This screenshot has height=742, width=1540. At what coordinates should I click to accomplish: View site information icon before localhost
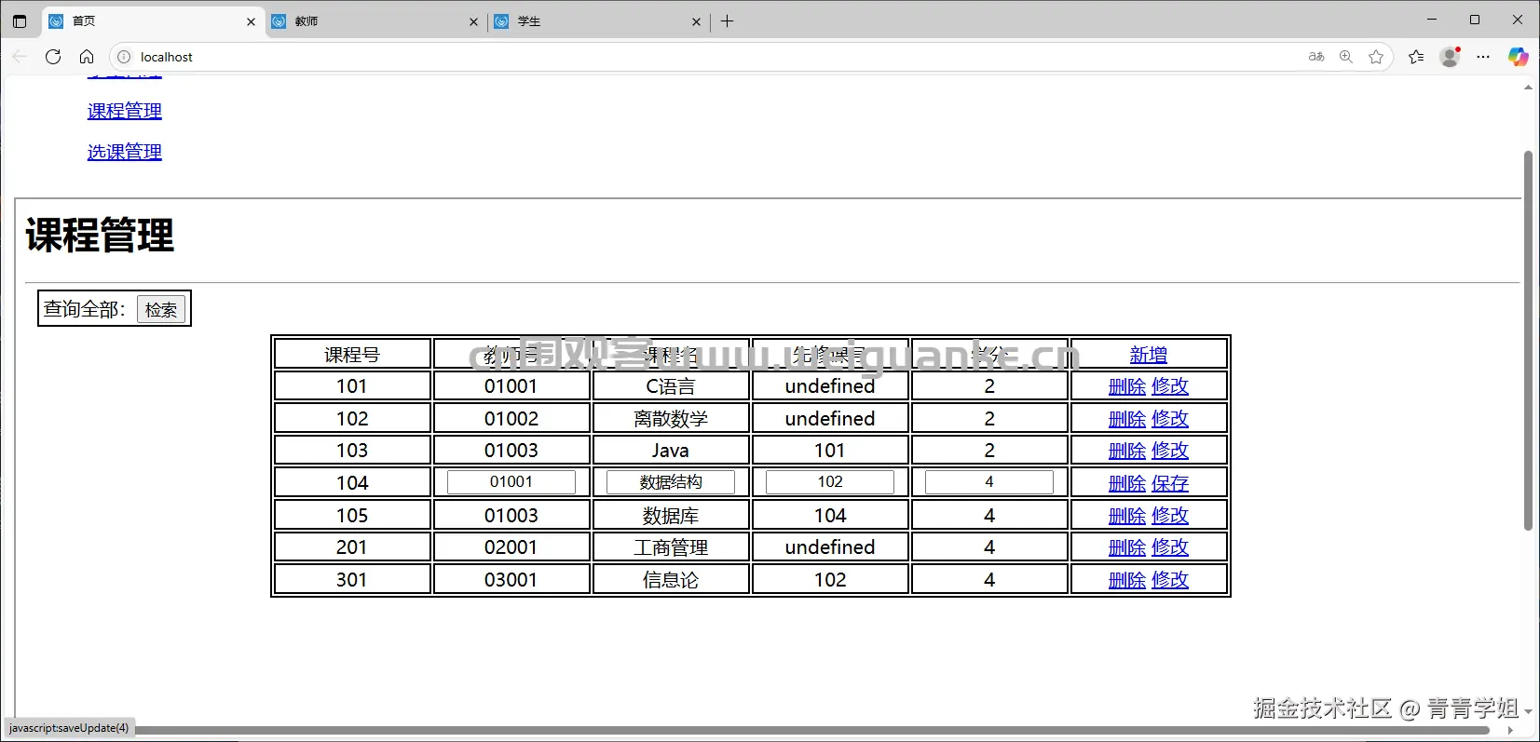point(124,57)
